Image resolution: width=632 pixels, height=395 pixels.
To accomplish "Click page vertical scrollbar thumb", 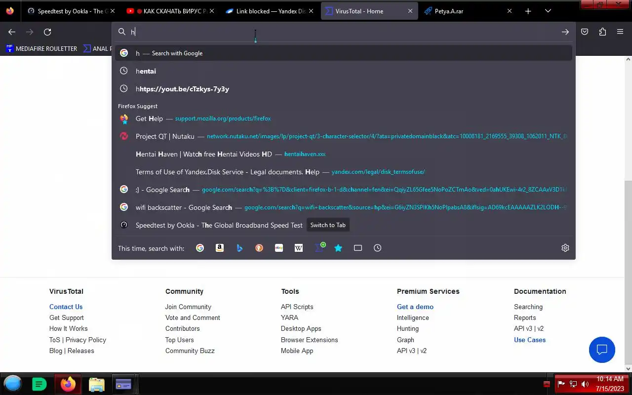I will 628,272.
